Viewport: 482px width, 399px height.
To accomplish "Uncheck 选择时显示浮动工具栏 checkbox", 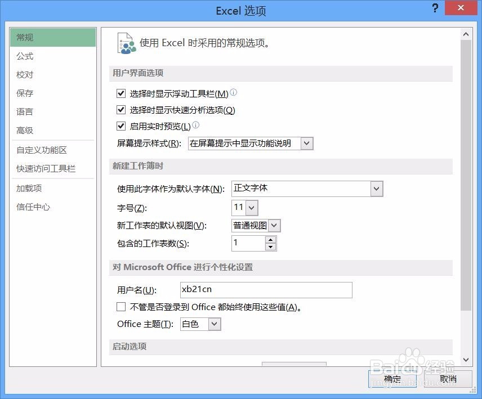I will [x=121, y=93].
